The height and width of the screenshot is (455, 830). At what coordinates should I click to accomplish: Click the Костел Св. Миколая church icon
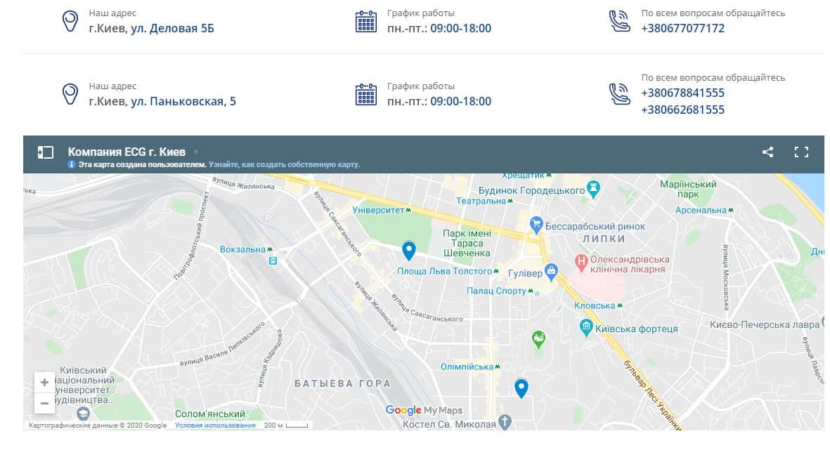[x=505, y=422]
